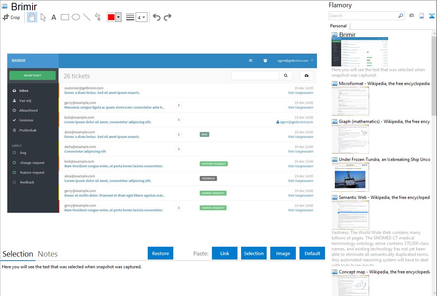Open ticket from customer@getbrimir.com
This screenshot has width=437, height=296.
[x=188, y=91]
